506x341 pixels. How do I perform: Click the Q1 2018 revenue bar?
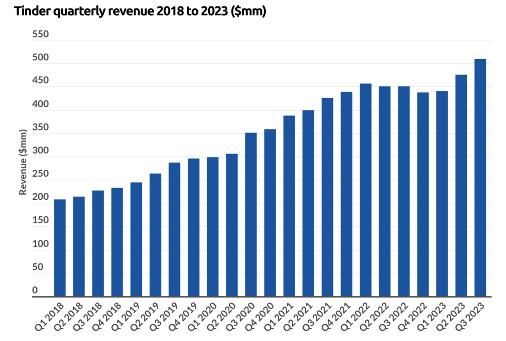click(60, 248)
